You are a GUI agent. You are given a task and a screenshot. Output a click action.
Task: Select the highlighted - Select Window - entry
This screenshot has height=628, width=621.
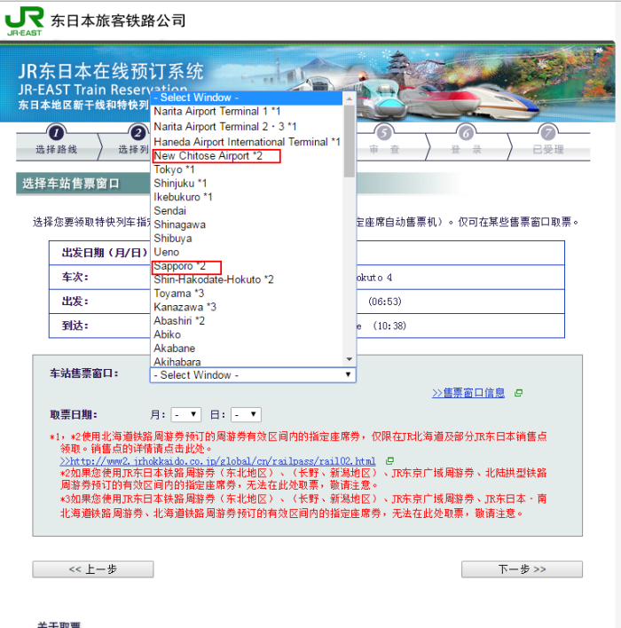(247, 98)
